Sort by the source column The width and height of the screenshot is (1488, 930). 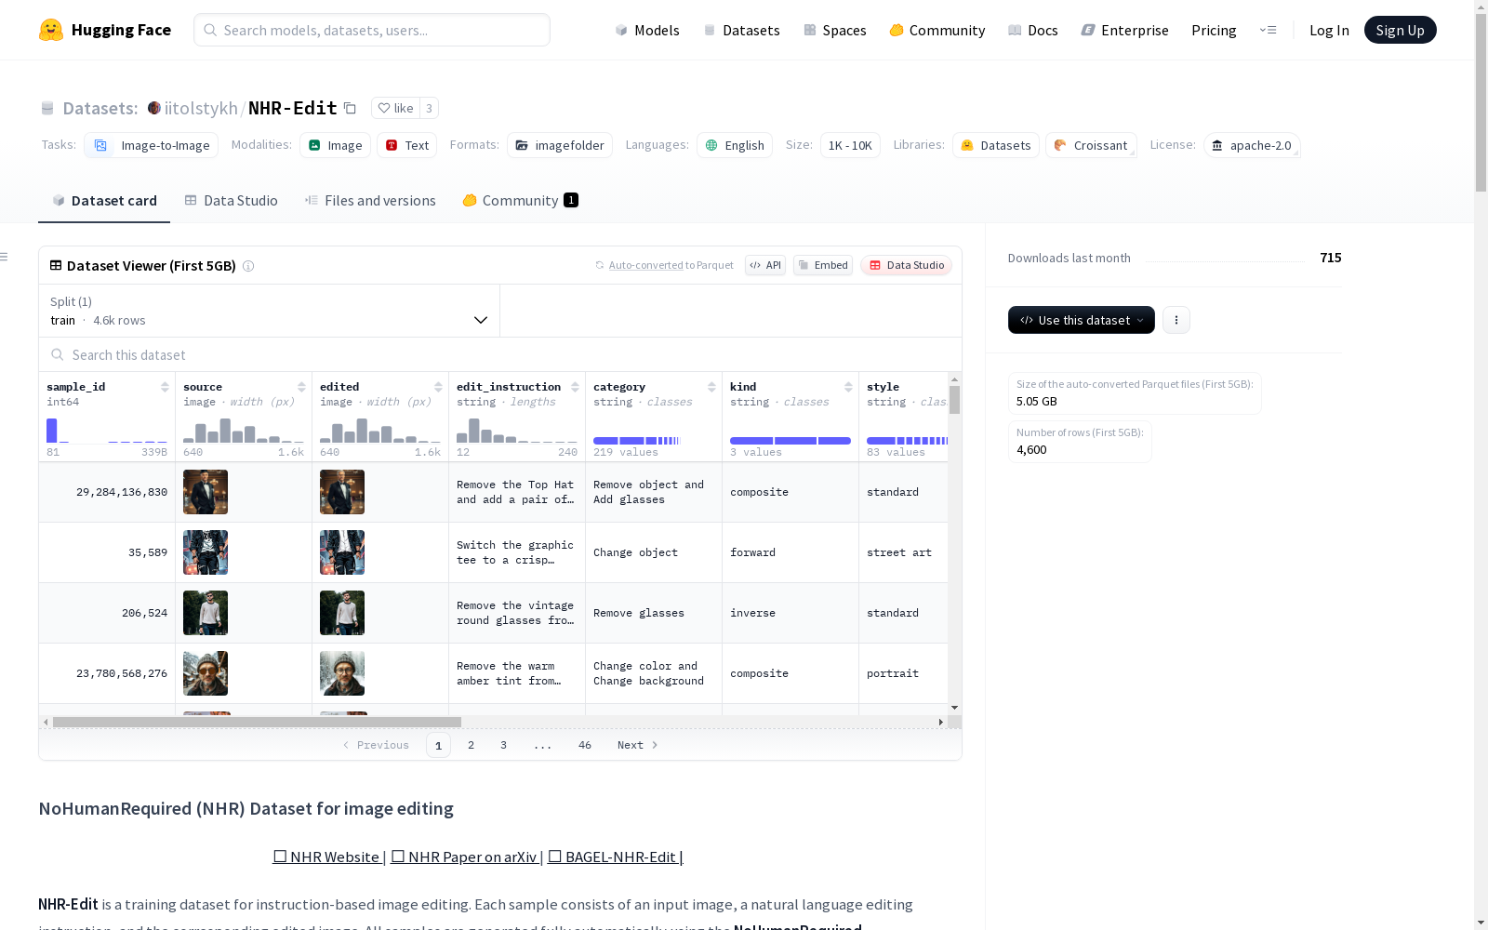301,387
